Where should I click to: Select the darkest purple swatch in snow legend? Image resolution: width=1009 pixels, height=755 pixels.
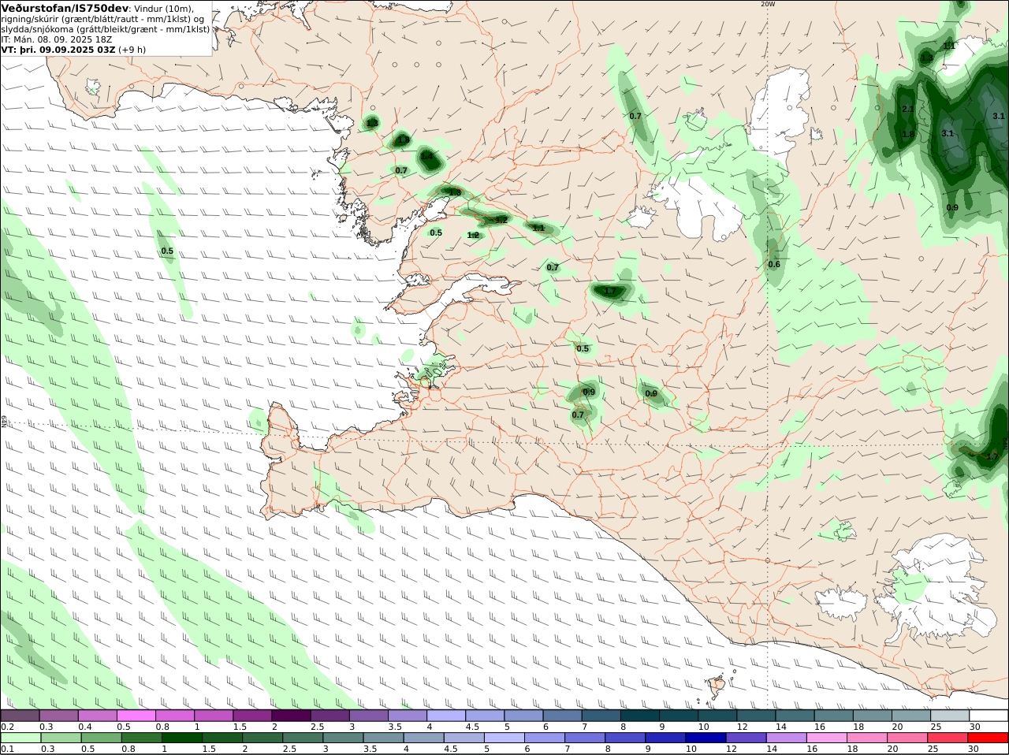(292, 716)
